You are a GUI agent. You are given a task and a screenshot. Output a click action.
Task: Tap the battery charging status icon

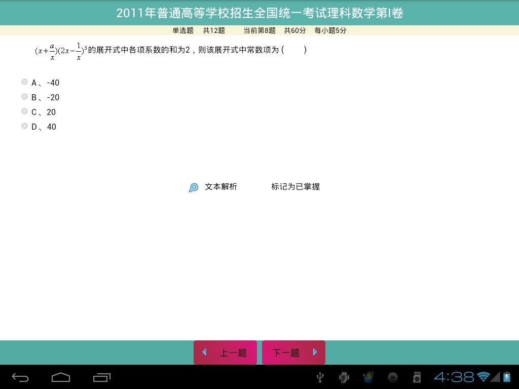(506, 377)
